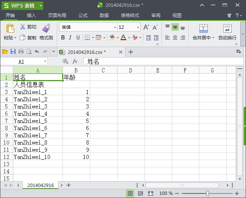
Task: Click the Paste clipboard icon
Action: tap(10, 28)
